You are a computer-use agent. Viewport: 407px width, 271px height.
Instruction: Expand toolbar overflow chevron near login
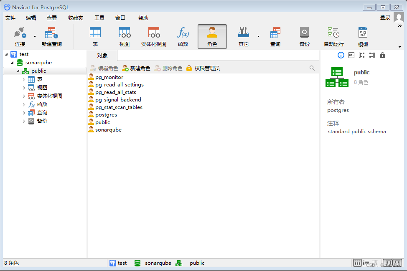coord(400,25)
